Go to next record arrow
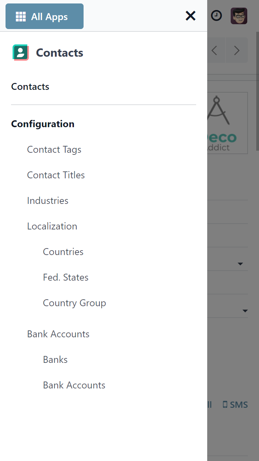The height and width of the screenshot is (461, 259). tap(237, 50)
